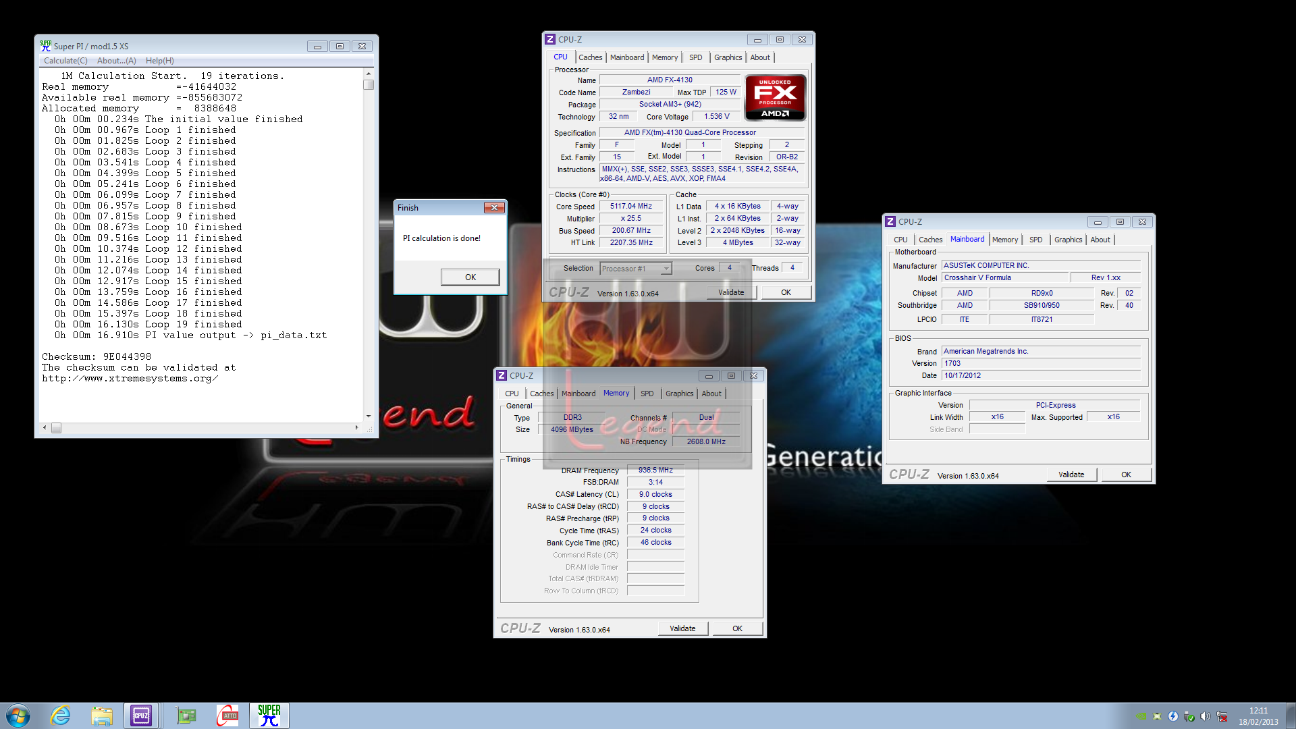Click the AMD FX processor logo
Viewport: 1296px width, 729px height.
[775, 98]
